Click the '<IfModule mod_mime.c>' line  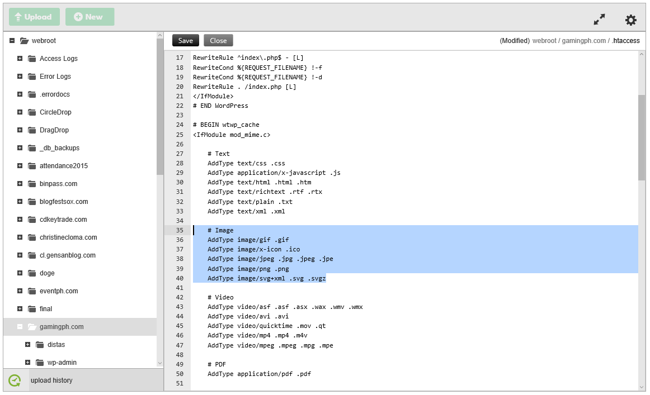tap(232, 135)
